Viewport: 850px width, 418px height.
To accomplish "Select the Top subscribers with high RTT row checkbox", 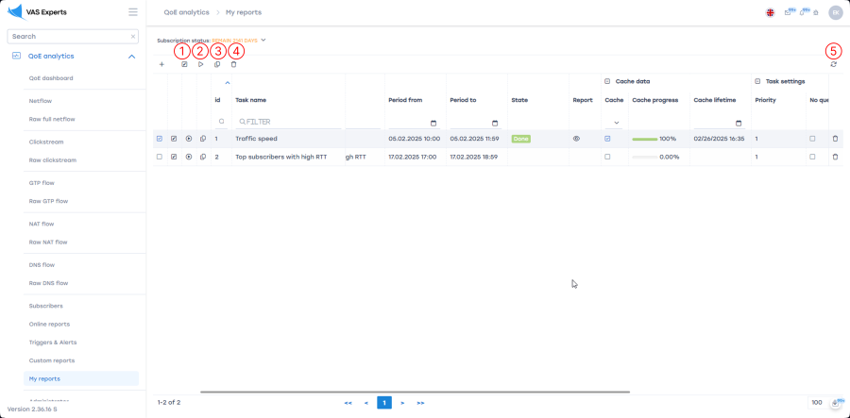I will coord(160,157).
